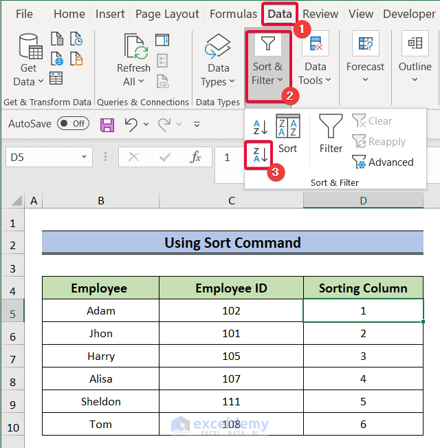Expand the Name Box dropdown arrow
440x448 pixels.
[85, 158]
